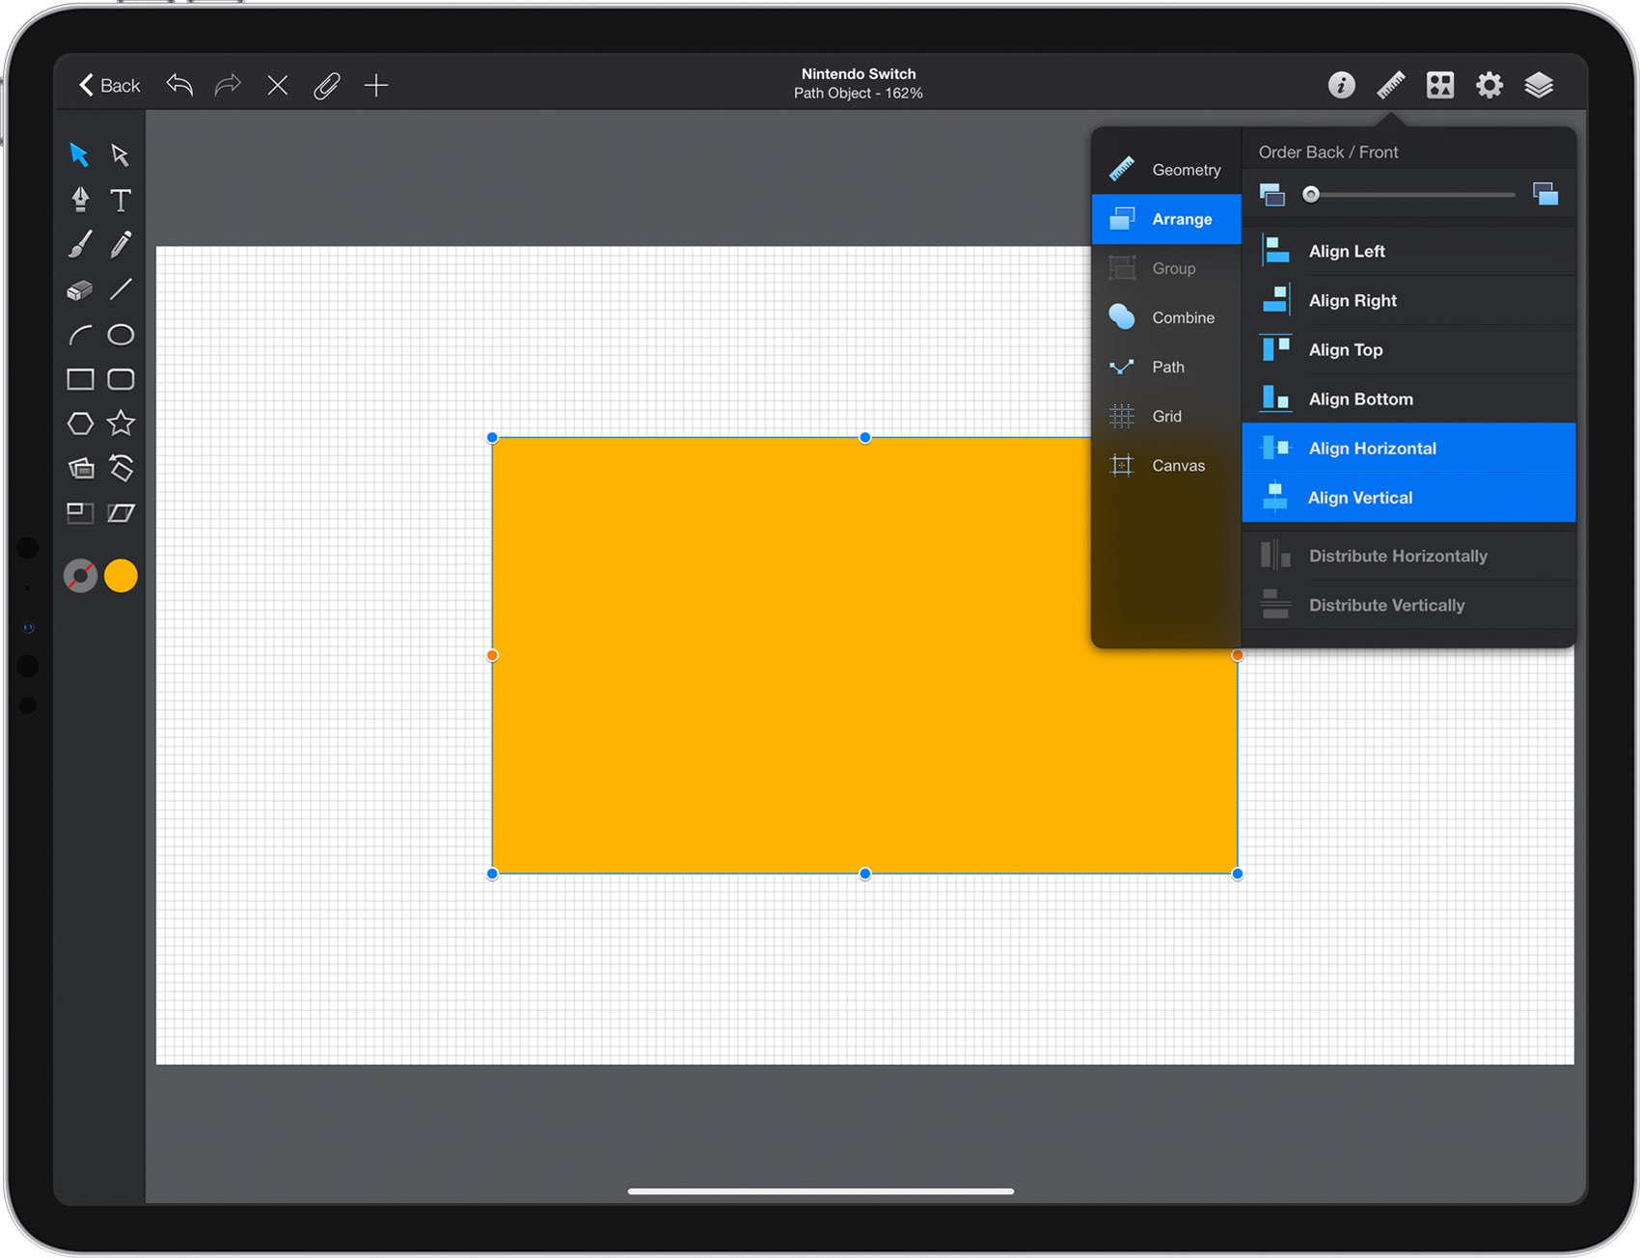1640x1258 pixels.
Task: Click Align Bottom
Action: [x=1408, y=398]
